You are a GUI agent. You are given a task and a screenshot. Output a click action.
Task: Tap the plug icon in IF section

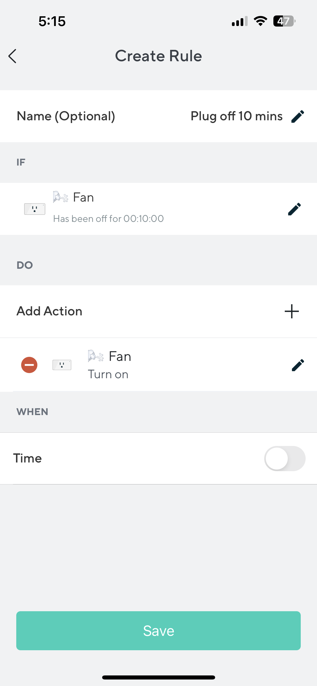point(35,209)
